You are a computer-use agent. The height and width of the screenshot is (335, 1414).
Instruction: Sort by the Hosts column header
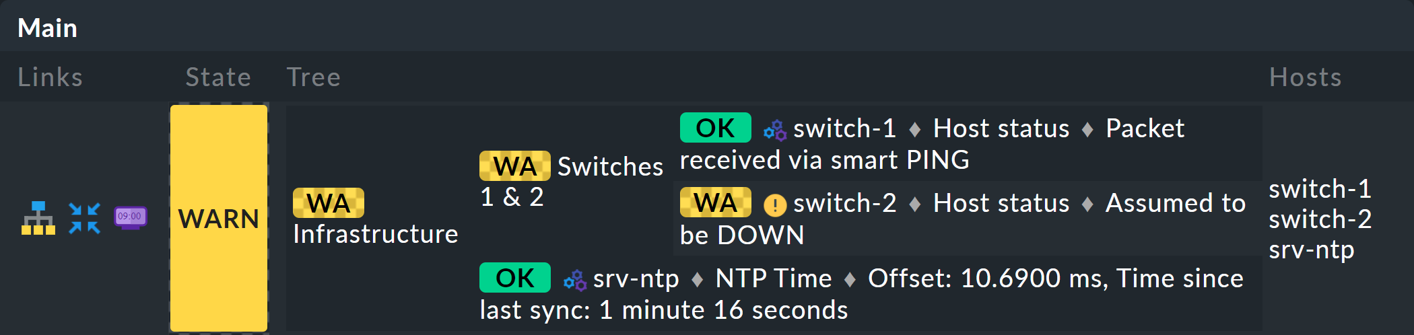[1305, 77]
